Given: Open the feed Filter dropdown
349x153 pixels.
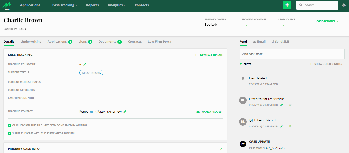Looking at the screenshot, I should tap(247, 64).
